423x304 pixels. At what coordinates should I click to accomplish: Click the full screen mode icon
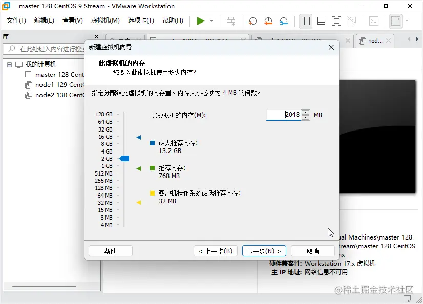[336, 21]
